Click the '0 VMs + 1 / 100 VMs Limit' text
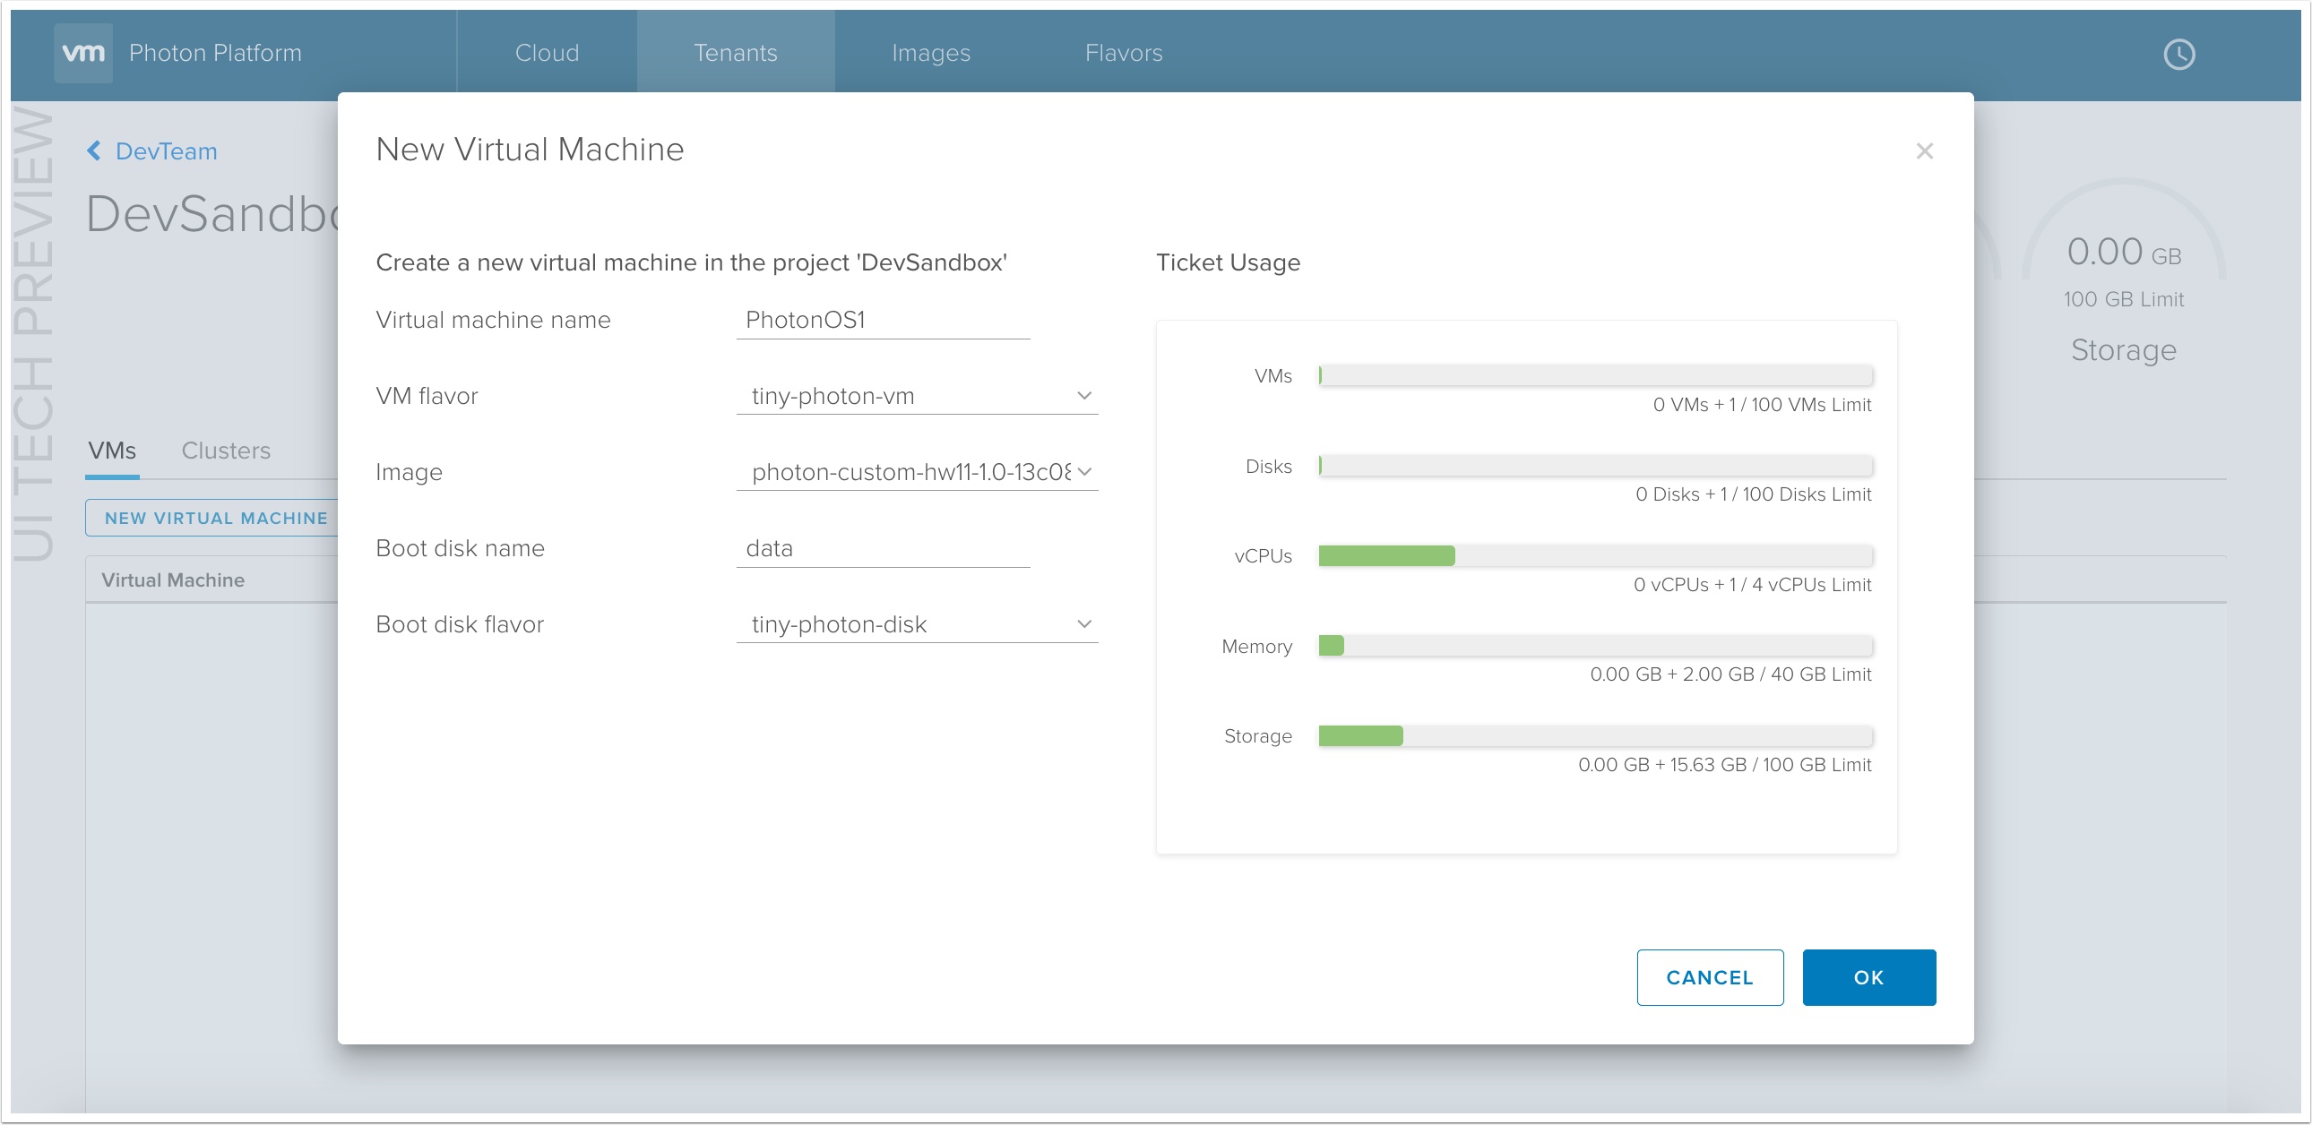 click(x=1762, y=406)
